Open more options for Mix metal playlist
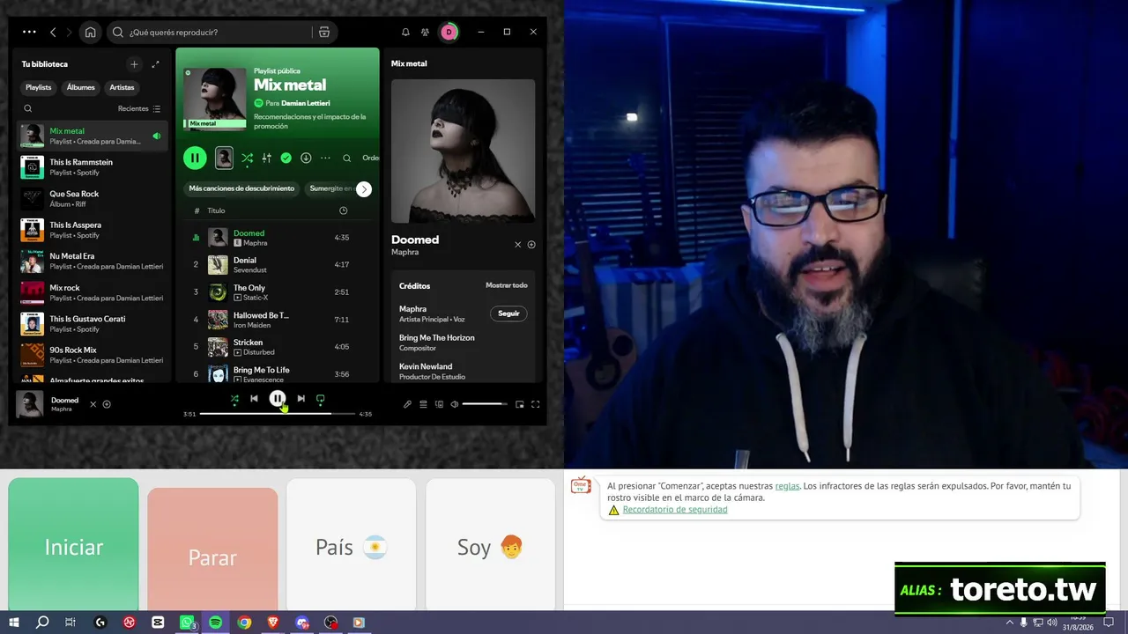The width and height of the screenshot is (1128, 634). pos(325,158)
